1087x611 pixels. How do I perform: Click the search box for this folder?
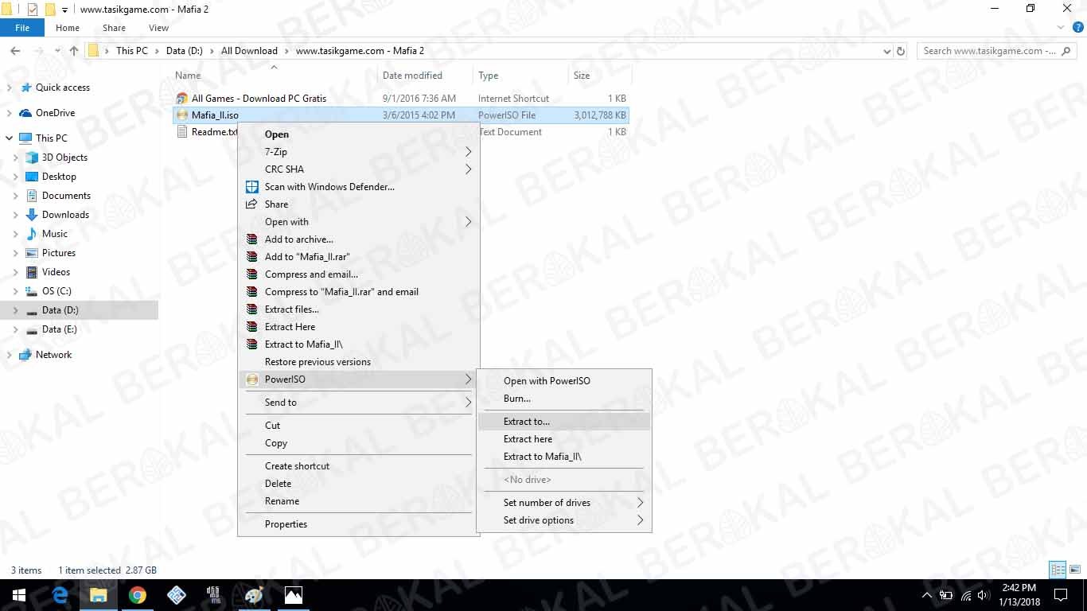pyautogui.click(x=996, y=51)
